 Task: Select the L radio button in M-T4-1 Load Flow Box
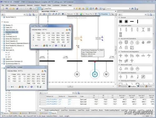tap(40, 46)
